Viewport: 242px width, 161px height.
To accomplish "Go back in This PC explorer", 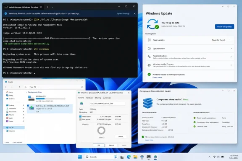I will coord(6,87).
